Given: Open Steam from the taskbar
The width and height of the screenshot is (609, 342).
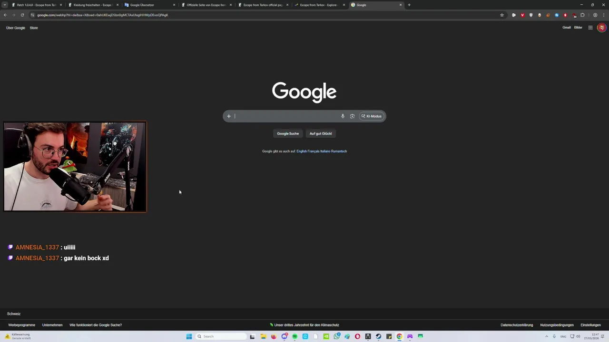Looking at the screenshot, I should 378,336.
